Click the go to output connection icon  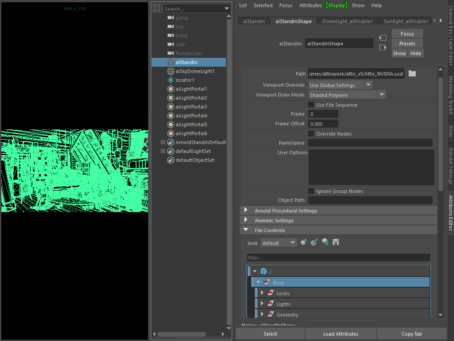click(382, 48)
